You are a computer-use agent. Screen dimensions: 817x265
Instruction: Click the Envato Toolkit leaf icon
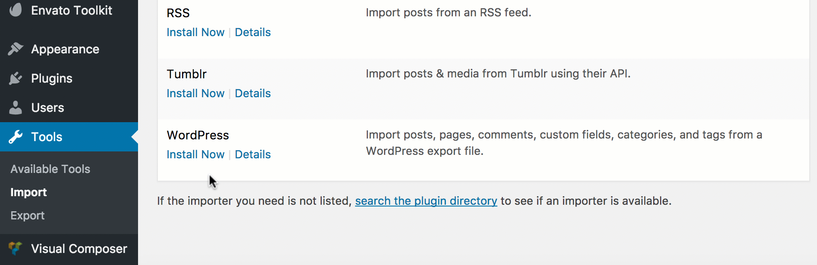click(16, 9)
